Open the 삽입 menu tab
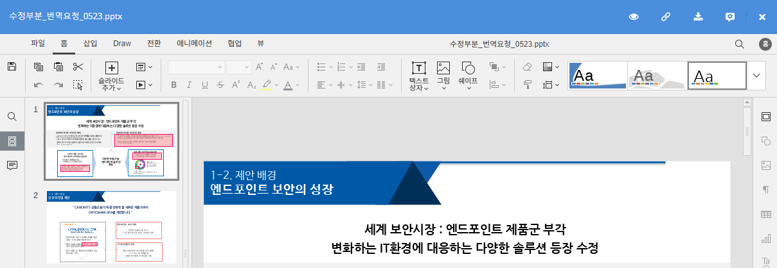This screenshot has width=777, height=268. [90, 44]
